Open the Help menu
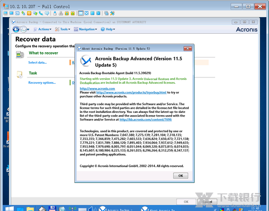 [108, 29]
